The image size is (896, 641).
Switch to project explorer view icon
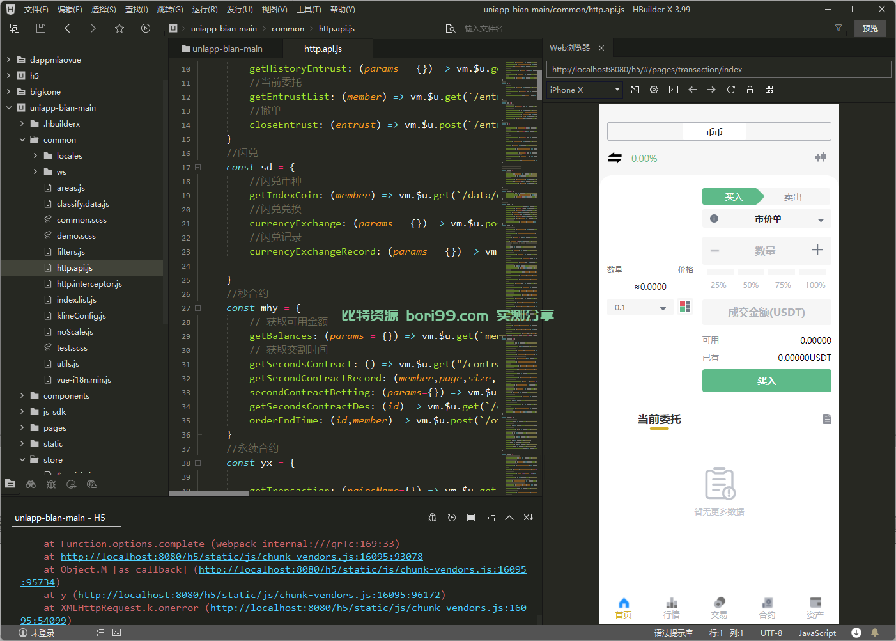[10, 484]
